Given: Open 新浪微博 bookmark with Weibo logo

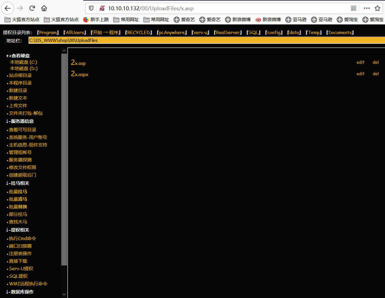Looking at the screenshot, I should [268, 20].
